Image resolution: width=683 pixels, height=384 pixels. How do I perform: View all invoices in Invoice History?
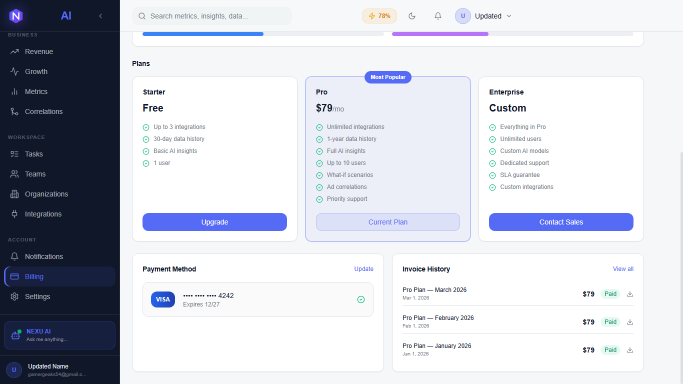click(x=623, y=269)
